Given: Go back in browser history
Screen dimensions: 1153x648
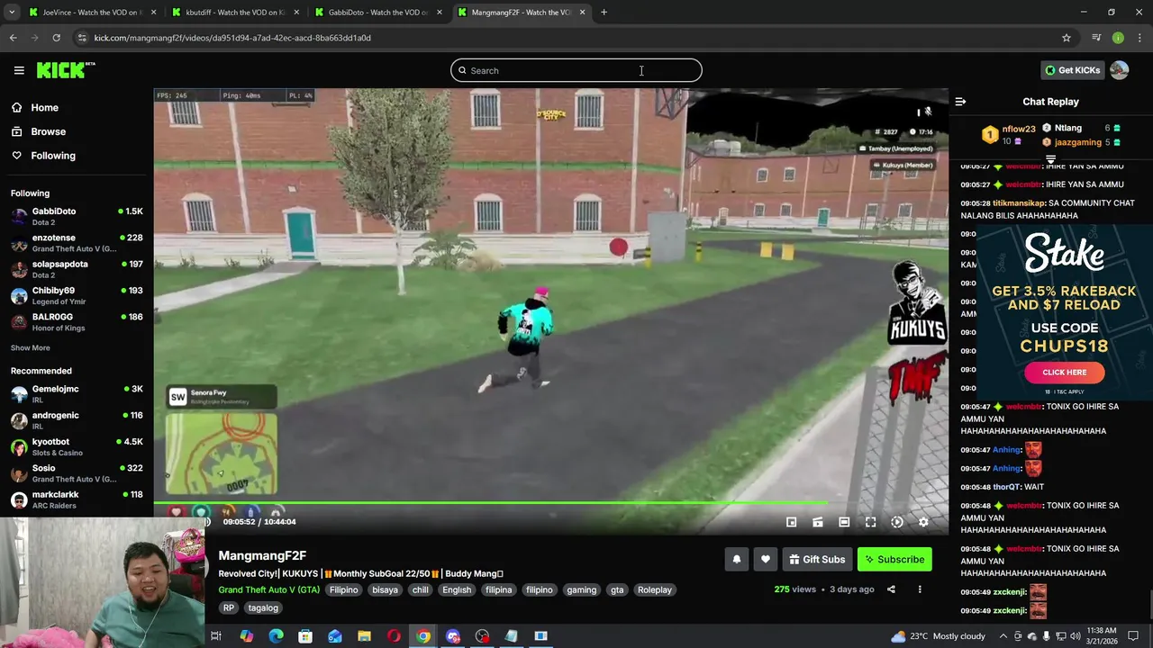Looking at the screenshot, I should 13,38.
